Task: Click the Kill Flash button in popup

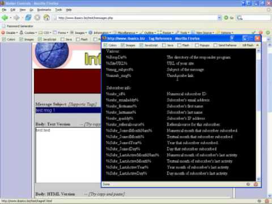Action: [248, 45]
